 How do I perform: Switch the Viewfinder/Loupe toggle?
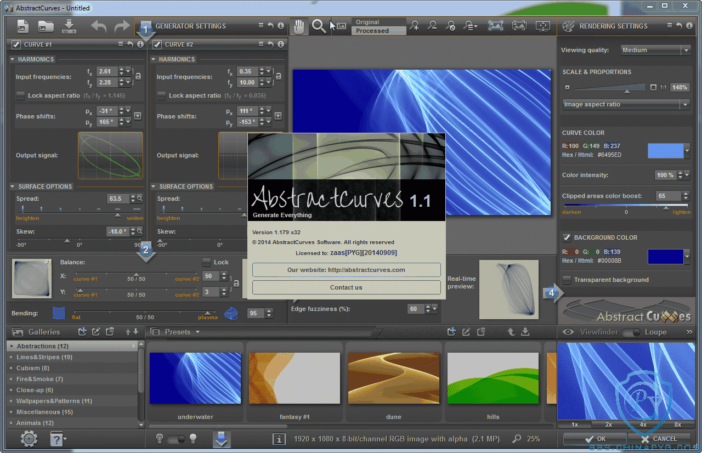coord(631,332)
